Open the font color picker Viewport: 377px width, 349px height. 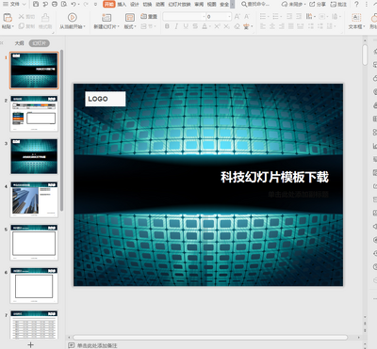pos(205,26)
